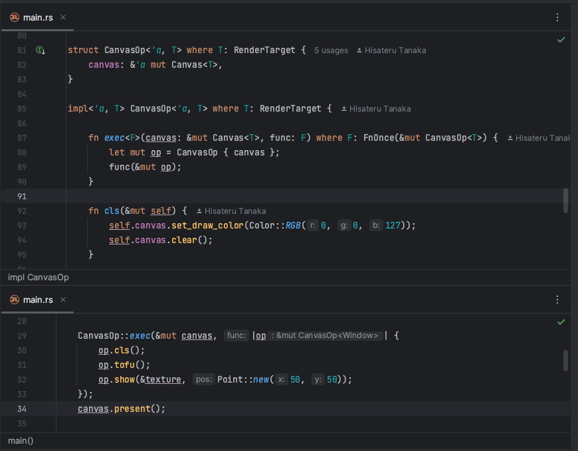Viewport: 578px width, 451px height.
Task: Click 'RenderTarget' on the struct line 81
Action: tap(264, 50)
